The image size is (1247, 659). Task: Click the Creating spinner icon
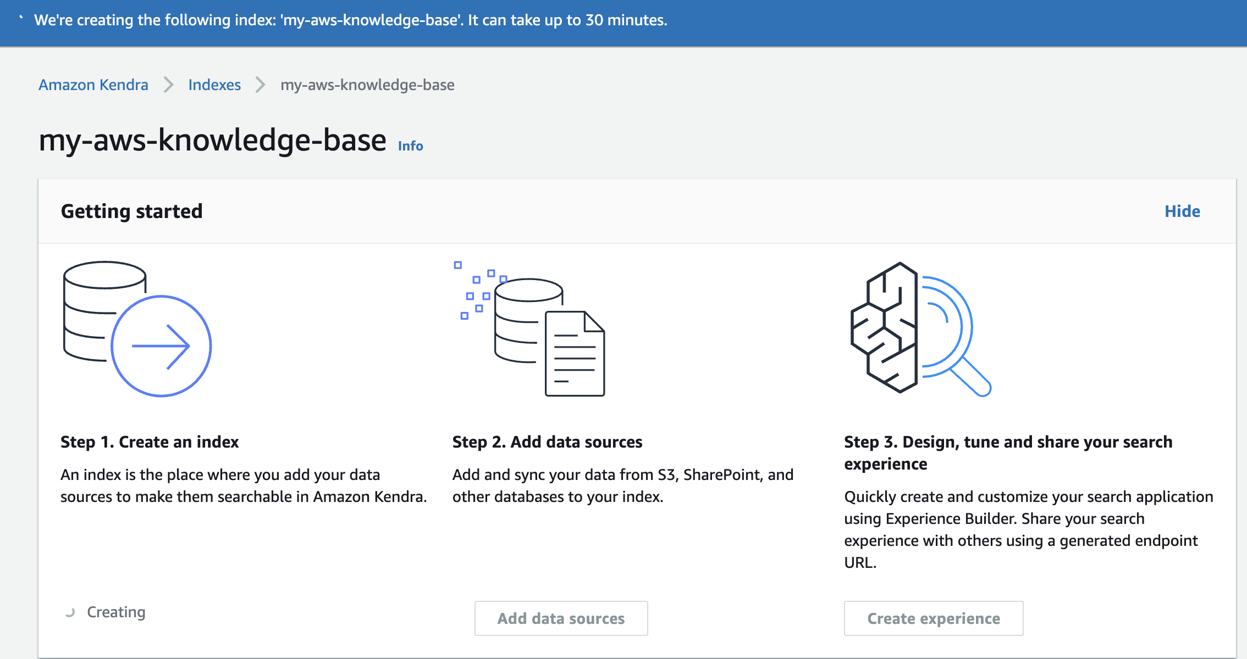click(x=70, y=612)
